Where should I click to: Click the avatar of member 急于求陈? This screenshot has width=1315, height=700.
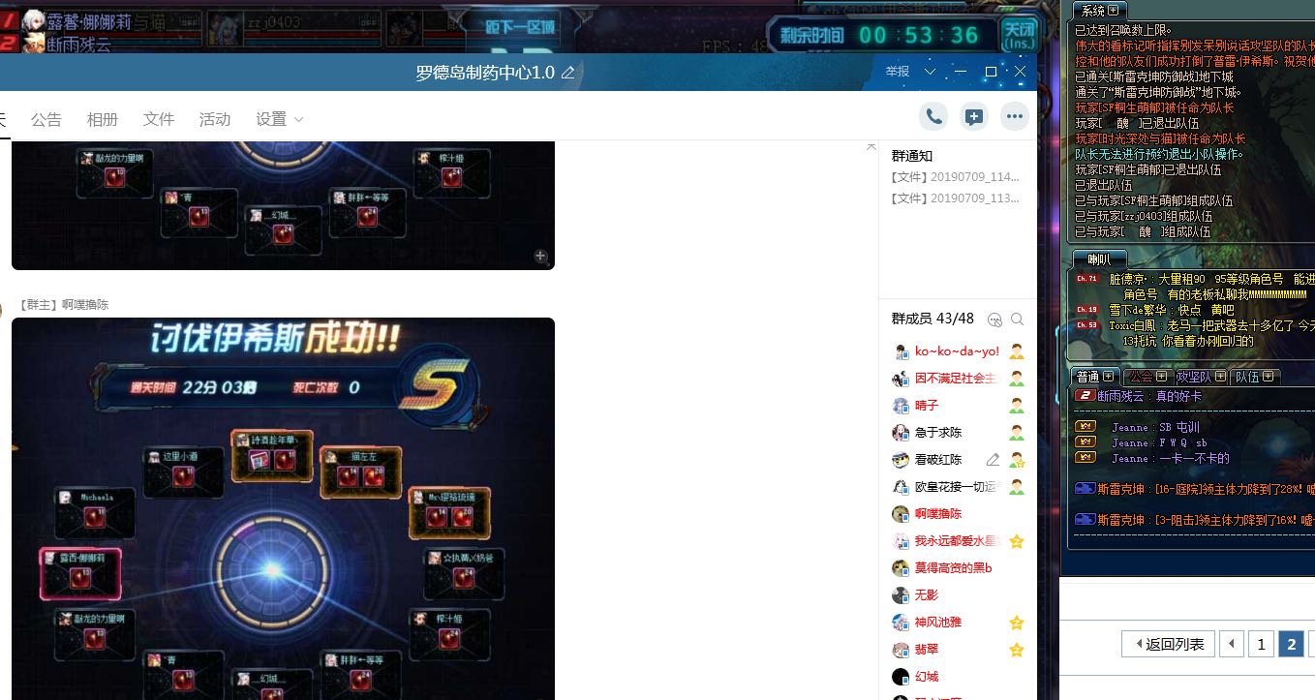pyautogui.click(x=901, y=433)
